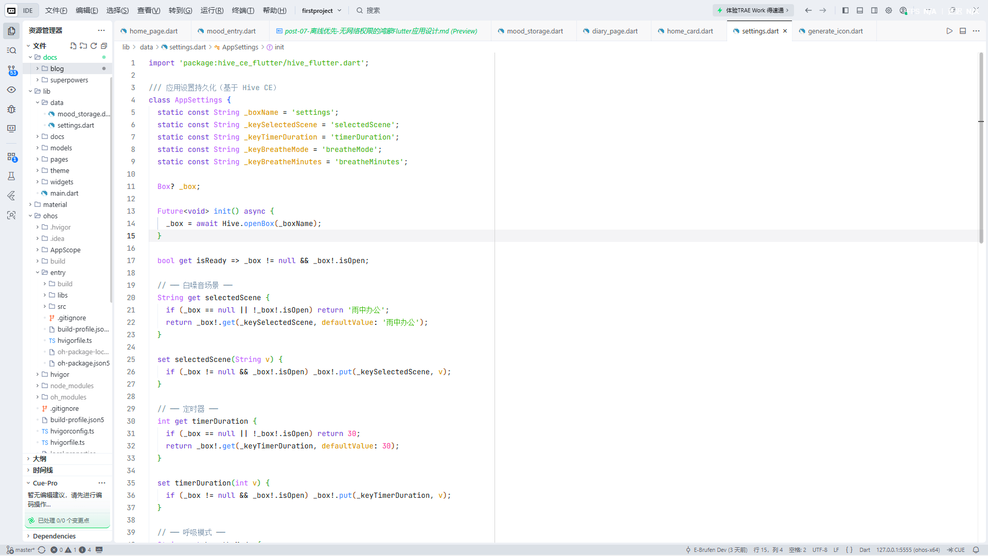The height and width of the screenshot is (556, 988).
Task: Refresh the file explorer
Action: pyautogui.click(x=94, y=46)
